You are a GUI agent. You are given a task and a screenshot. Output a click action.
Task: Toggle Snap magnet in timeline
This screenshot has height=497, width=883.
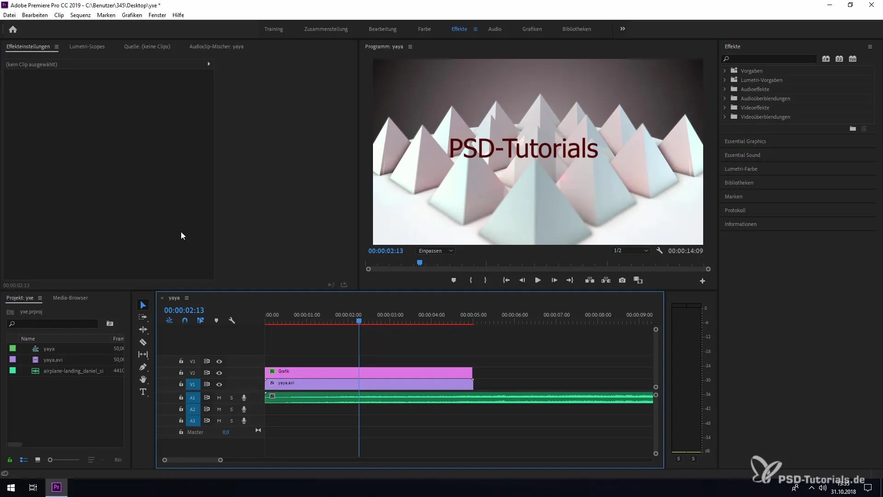point(185,320)
